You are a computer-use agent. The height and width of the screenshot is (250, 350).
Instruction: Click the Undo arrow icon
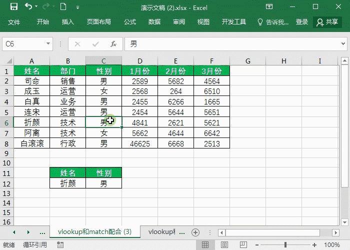tap(28, 7)
